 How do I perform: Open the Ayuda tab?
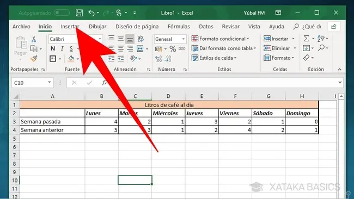pos(277,26)
